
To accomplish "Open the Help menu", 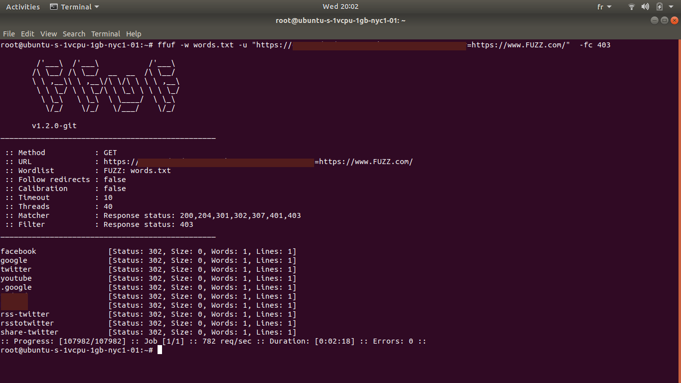I will click(134, 34).
